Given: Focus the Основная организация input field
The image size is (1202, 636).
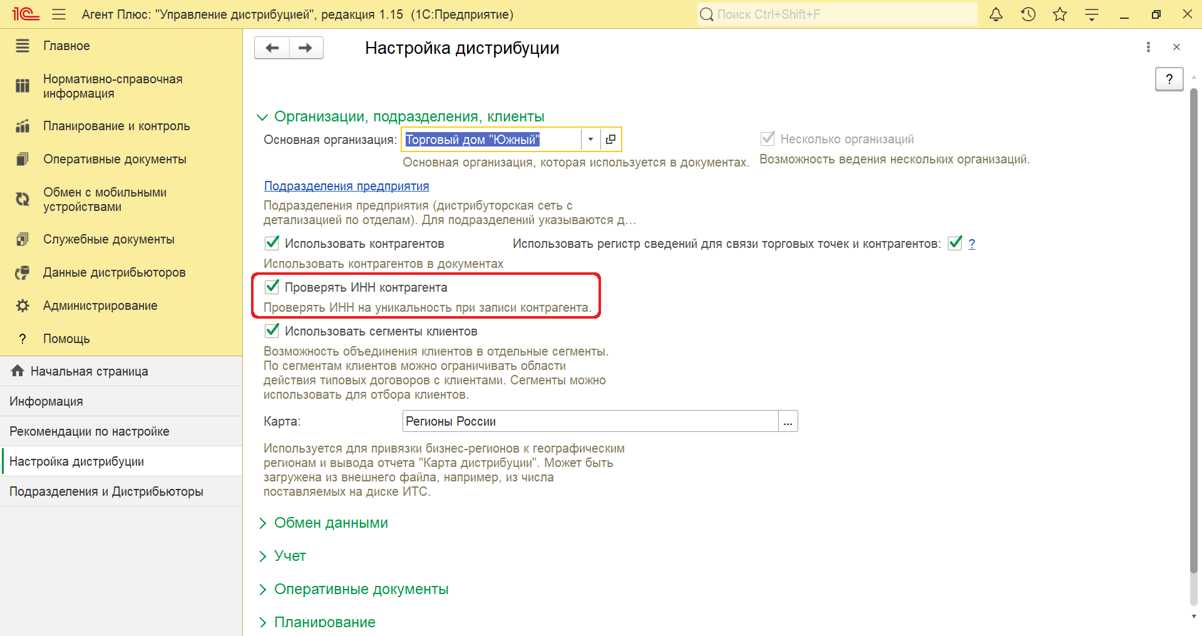Looking at the screenshot, I should [x=491, y=140].
